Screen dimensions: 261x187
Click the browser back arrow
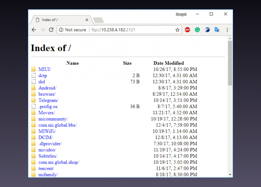click(34, 30)
